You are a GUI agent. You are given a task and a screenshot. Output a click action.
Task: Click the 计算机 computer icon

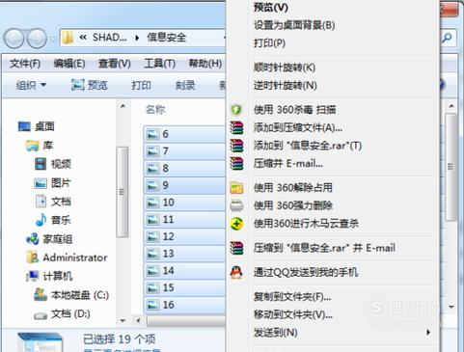coord(33,276)
